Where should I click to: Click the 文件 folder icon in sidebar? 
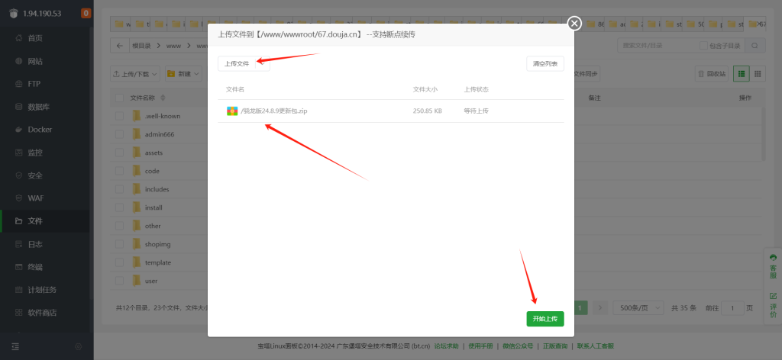pos(19,221)
